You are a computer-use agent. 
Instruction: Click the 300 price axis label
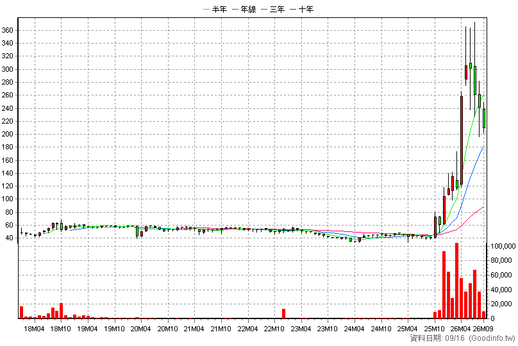[x=7, y=69]
